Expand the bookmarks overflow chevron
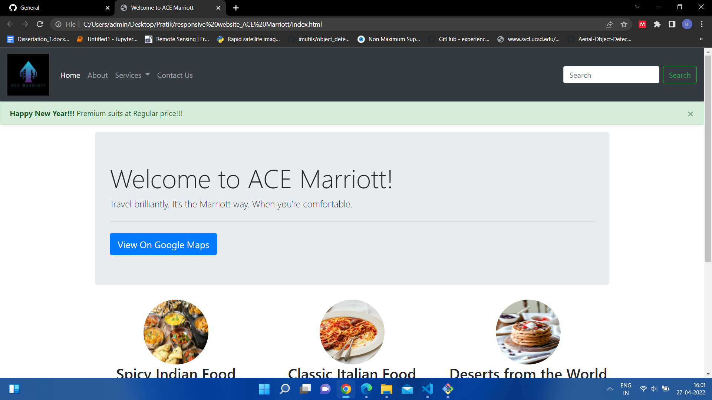 (701, 39)
